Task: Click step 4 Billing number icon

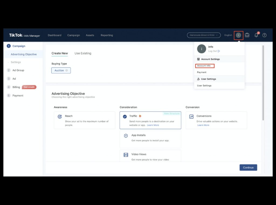Action: (9, 87)
